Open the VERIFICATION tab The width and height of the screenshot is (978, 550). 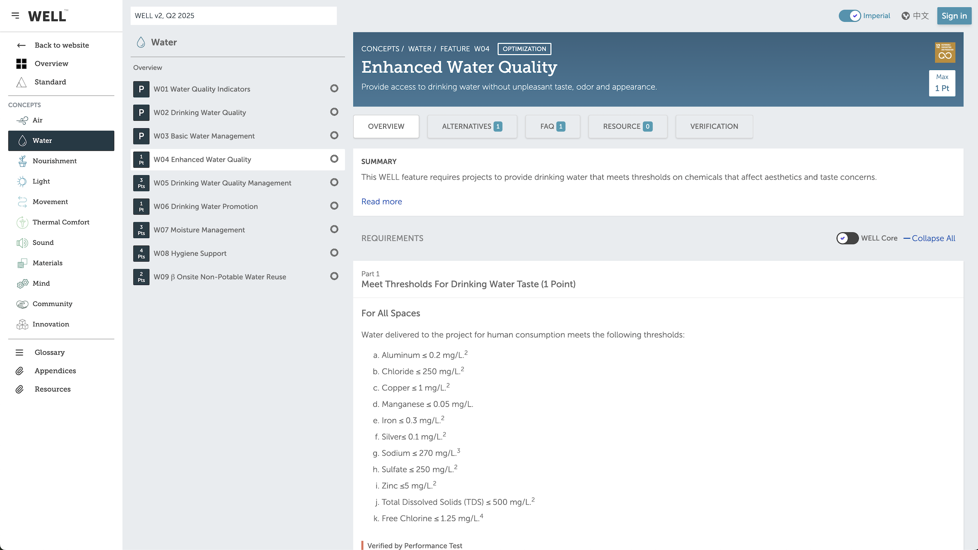pos(714,126)
